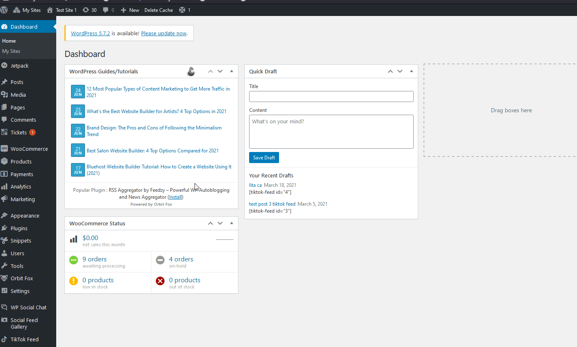577x347 pixels.
Task: Open 4 orders on-hold
Action: click(195, 262)
